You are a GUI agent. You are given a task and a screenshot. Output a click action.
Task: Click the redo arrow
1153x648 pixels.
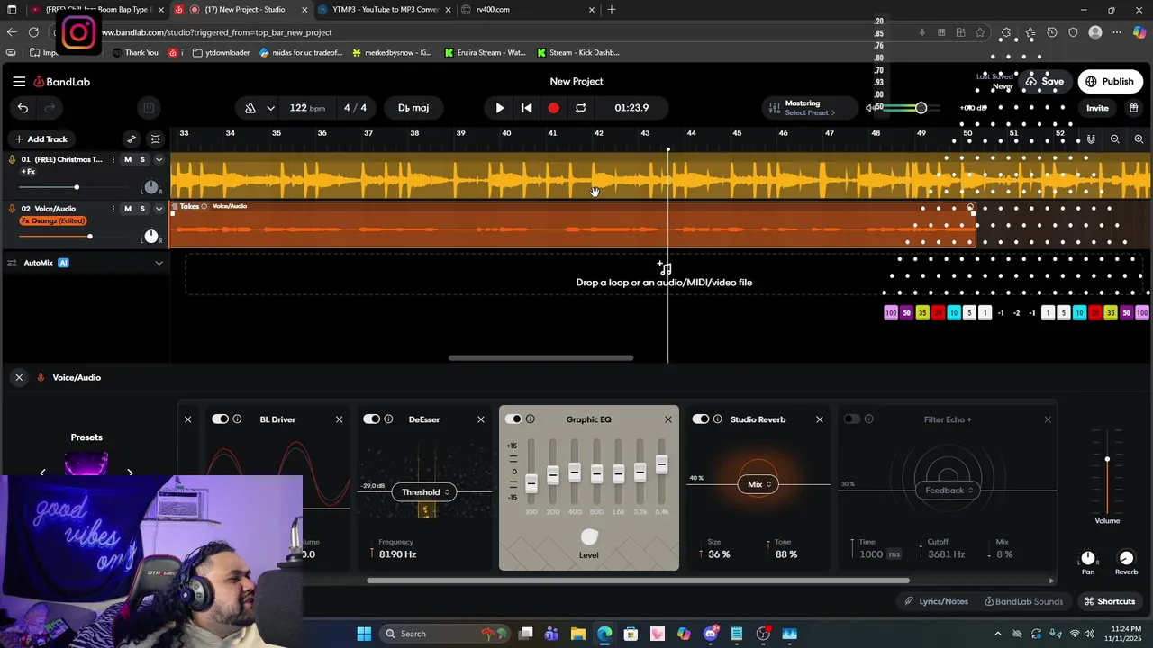tap(50, 108)
